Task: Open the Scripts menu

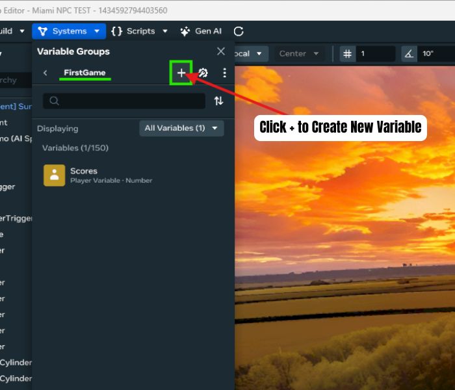Action: [139, 31]
